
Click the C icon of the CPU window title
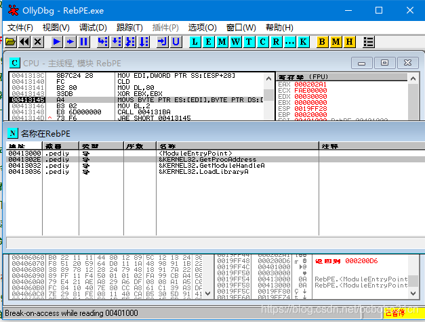point(15,63)
